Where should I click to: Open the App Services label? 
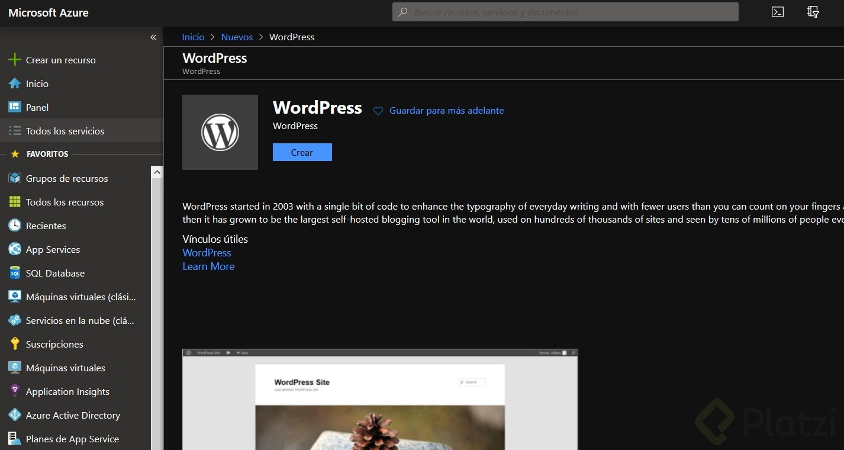tap(53, 249)
